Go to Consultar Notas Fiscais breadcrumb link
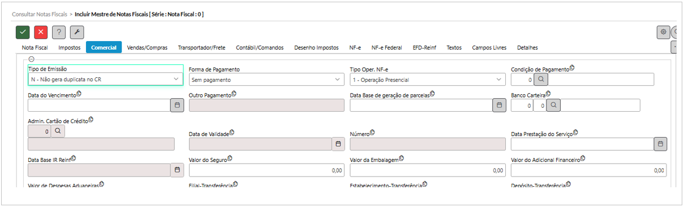 38,14
